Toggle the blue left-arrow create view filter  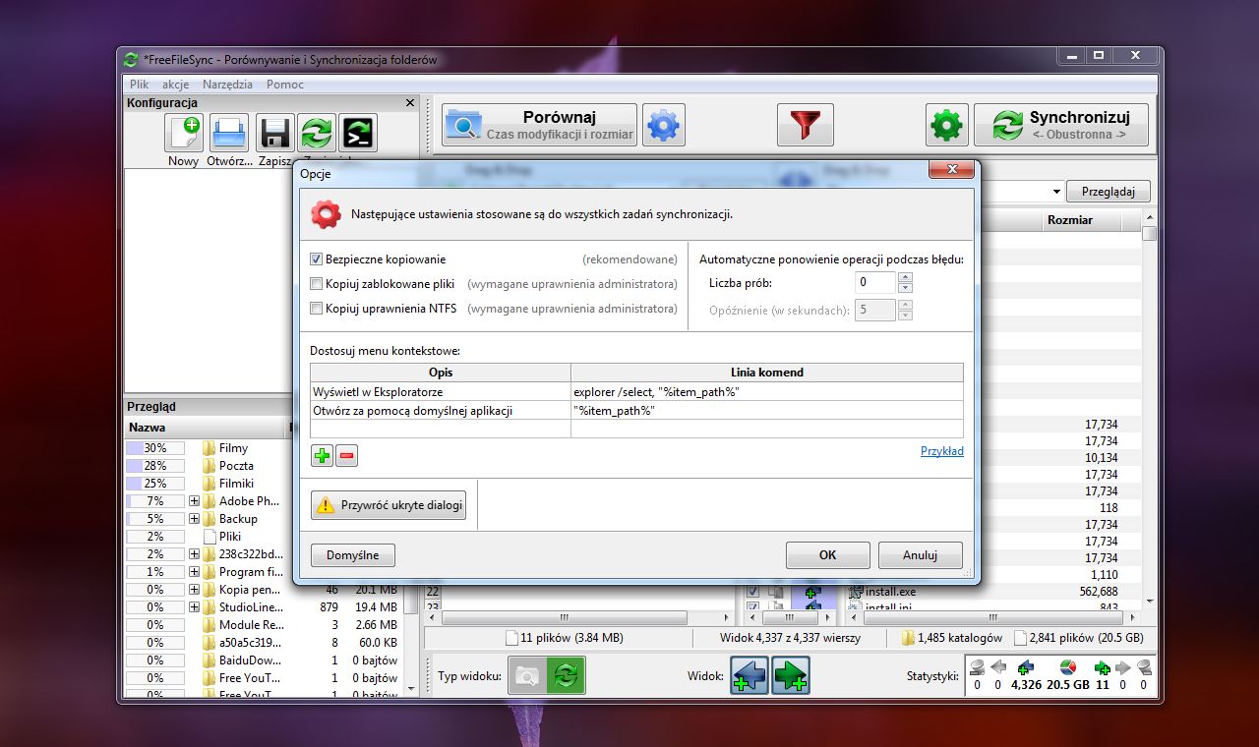click(749, 675)
